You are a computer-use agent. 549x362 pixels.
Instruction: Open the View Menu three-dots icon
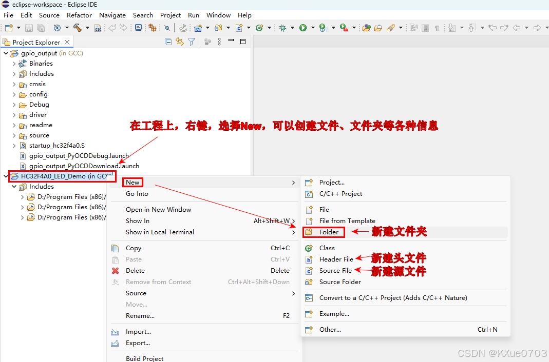[x=219, y=42]
